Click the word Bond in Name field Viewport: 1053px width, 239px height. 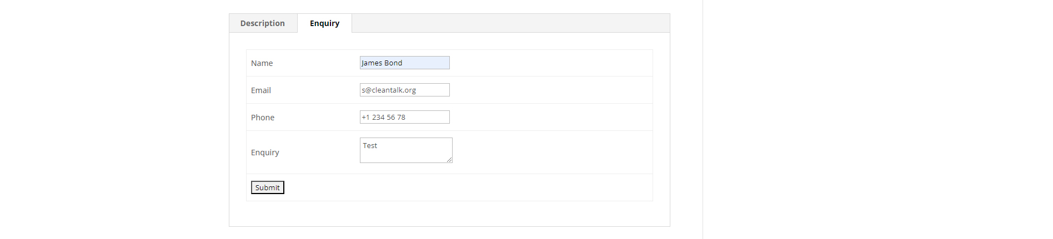(393, 63)
